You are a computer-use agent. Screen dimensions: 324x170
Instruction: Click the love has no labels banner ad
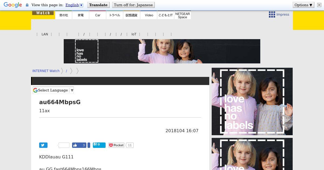tap(162, 51)
